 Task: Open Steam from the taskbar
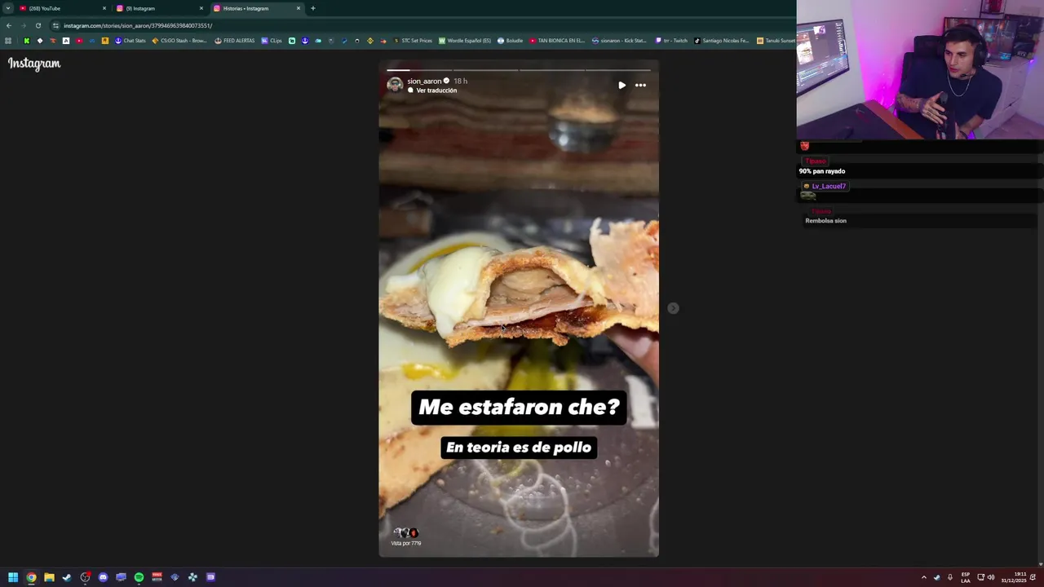point(67,577)
